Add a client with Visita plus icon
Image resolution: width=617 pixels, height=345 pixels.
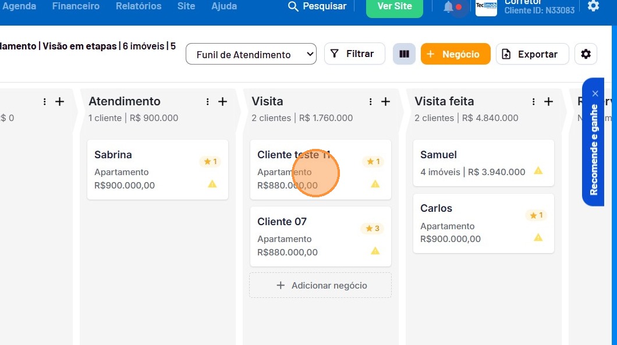(385, 102)
